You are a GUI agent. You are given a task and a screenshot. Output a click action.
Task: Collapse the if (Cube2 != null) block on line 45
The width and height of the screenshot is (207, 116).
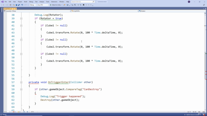(21, 40)
